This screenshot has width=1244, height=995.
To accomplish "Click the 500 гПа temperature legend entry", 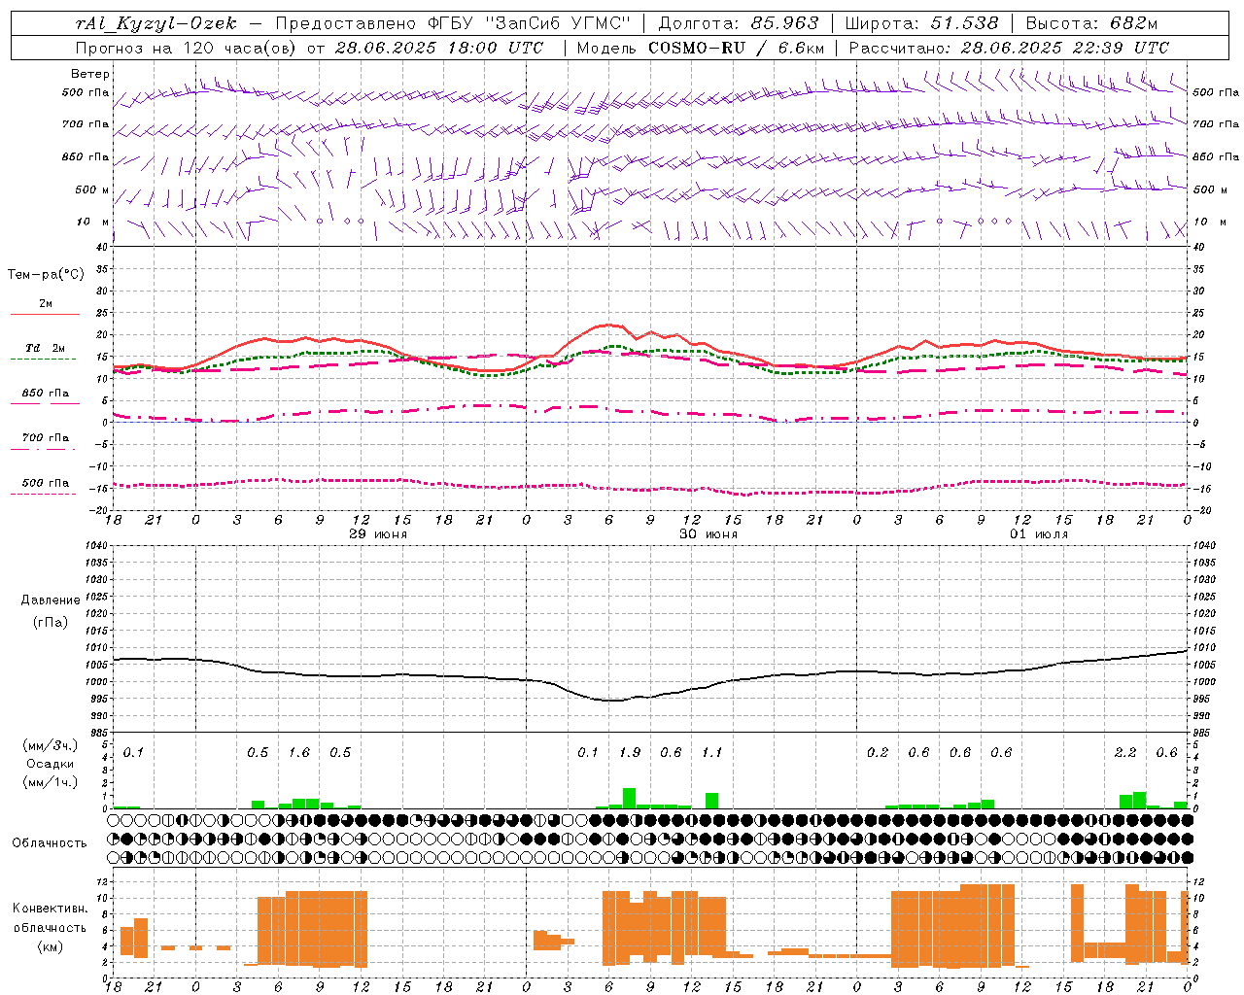I will (46, 483).
